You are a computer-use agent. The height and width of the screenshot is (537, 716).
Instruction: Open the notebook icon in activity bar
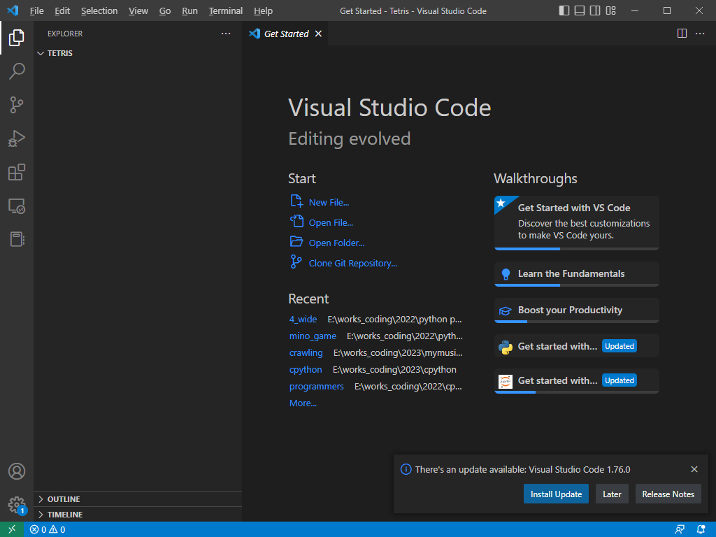coord(17,239)
